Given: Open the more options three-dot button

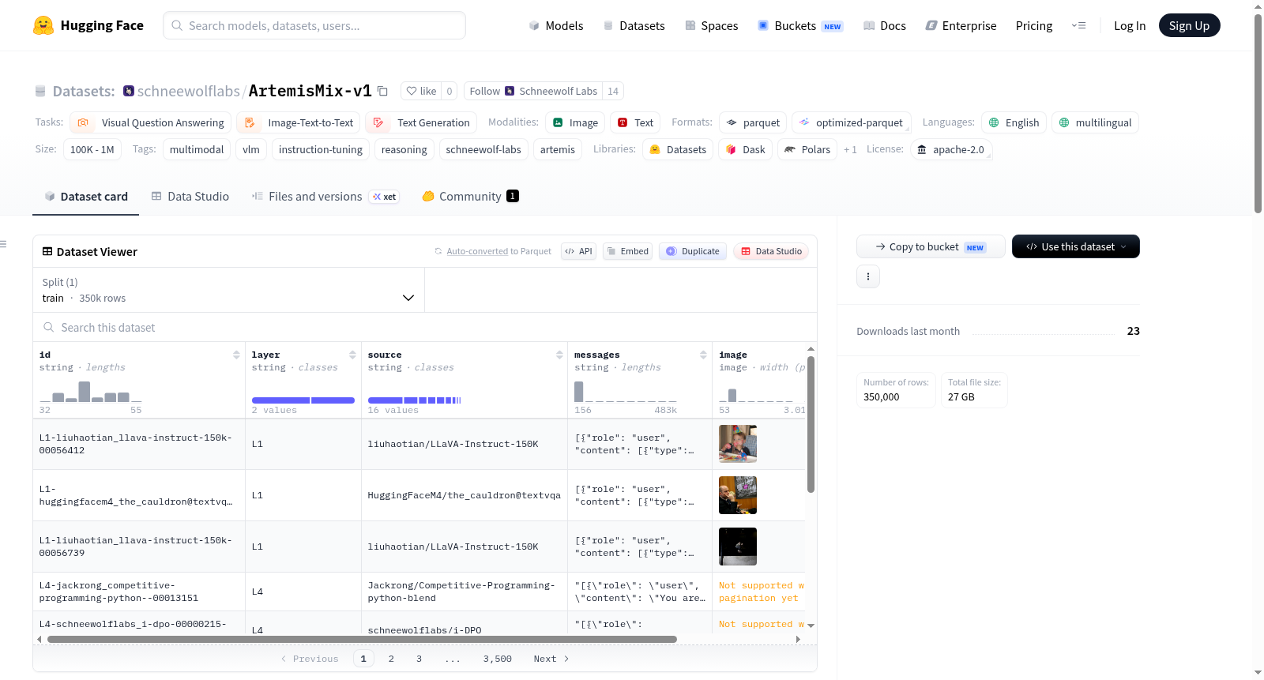Looking at the screenshot, I should tap(868, 276).
